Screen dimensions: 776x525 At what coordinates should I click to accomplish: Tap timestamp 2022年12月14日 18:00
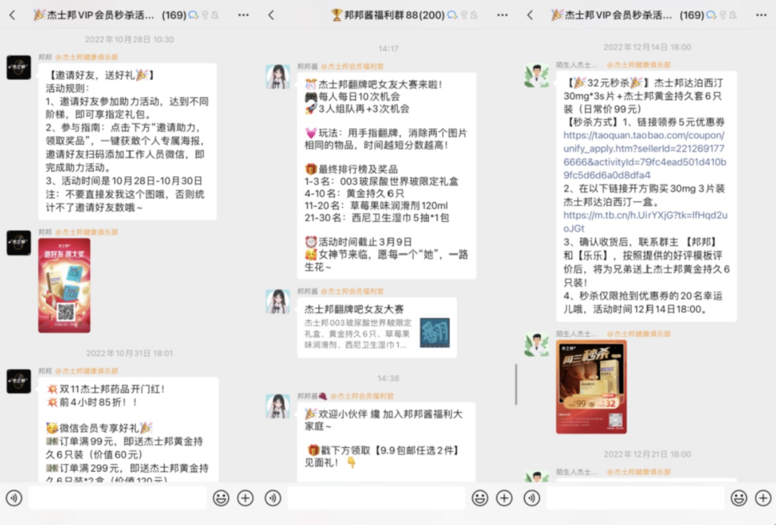tap(647, 47)
